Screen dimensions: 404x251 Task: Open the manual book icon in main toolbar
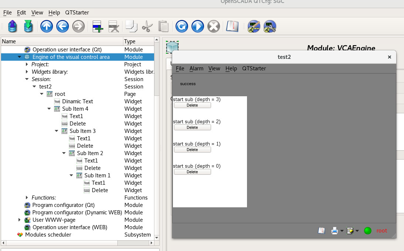click(233, 27)
